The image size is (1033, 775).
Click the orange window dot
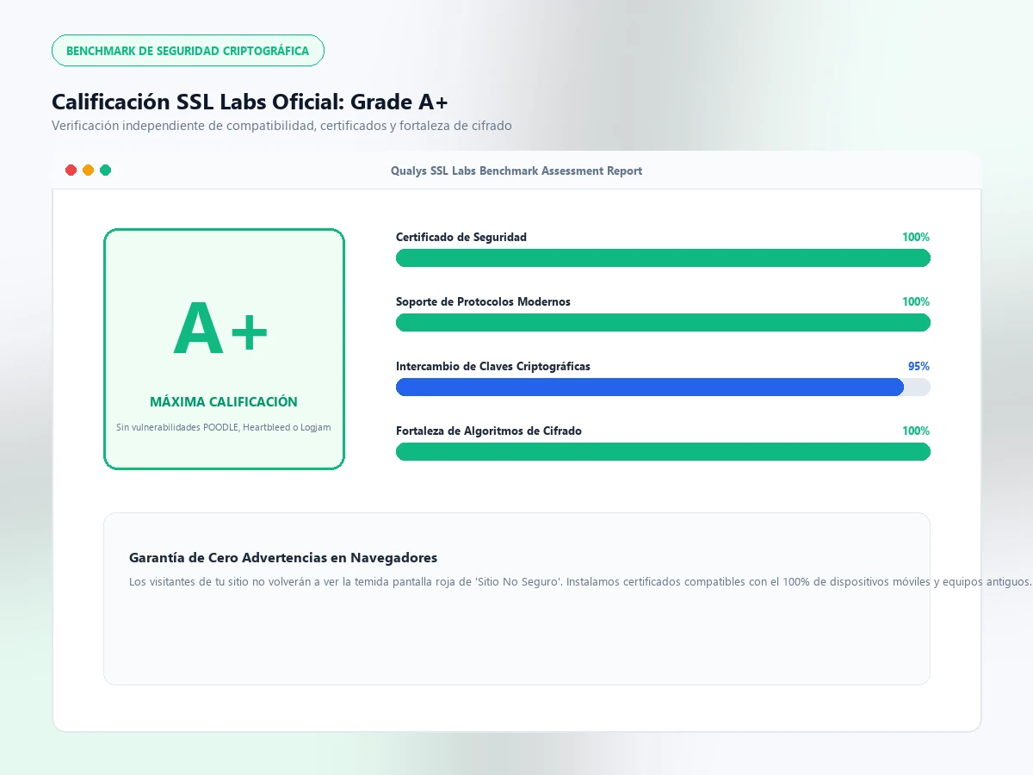tap(88, 170)
